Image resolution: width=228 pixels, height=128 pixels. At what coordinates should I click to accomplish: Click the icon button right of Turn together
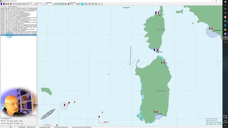(x=22, y=124)
